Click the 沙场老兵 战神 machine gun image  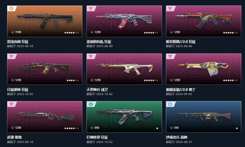click(203, 117)
